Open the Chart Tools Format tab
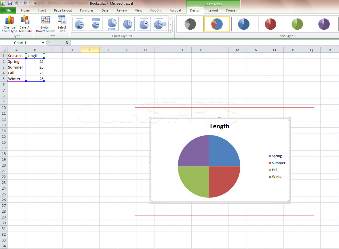339x249 pixels. click(231, 10)
